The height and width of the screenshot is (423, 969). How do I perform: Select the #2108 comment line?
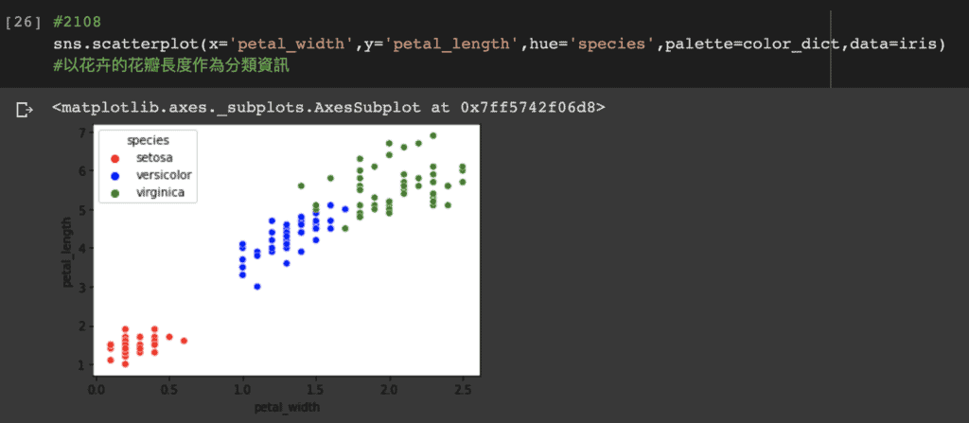click(78, 23)
